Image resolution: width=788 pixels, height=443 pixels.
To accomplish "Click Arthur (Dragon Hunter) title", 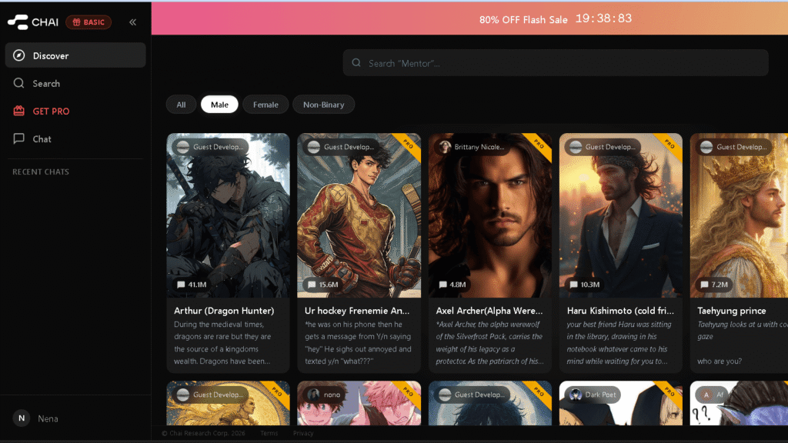I will 224,311.
